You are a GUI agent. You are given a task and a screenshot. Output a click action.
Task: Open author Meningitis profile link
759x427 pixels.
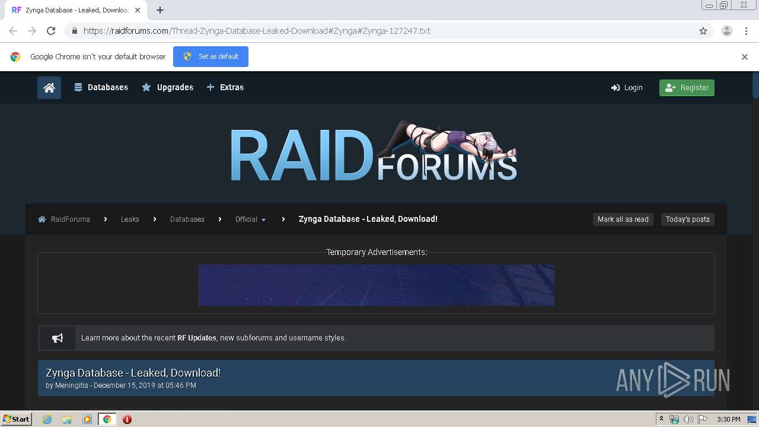72,385
